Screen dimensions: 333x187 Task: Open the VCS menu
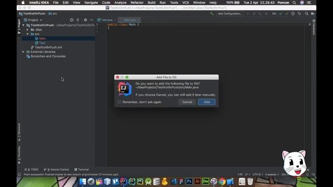click(x=185, y=3)
